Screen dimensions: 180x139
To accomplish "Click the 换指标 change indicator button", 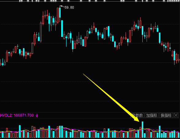I will [166, 115].
